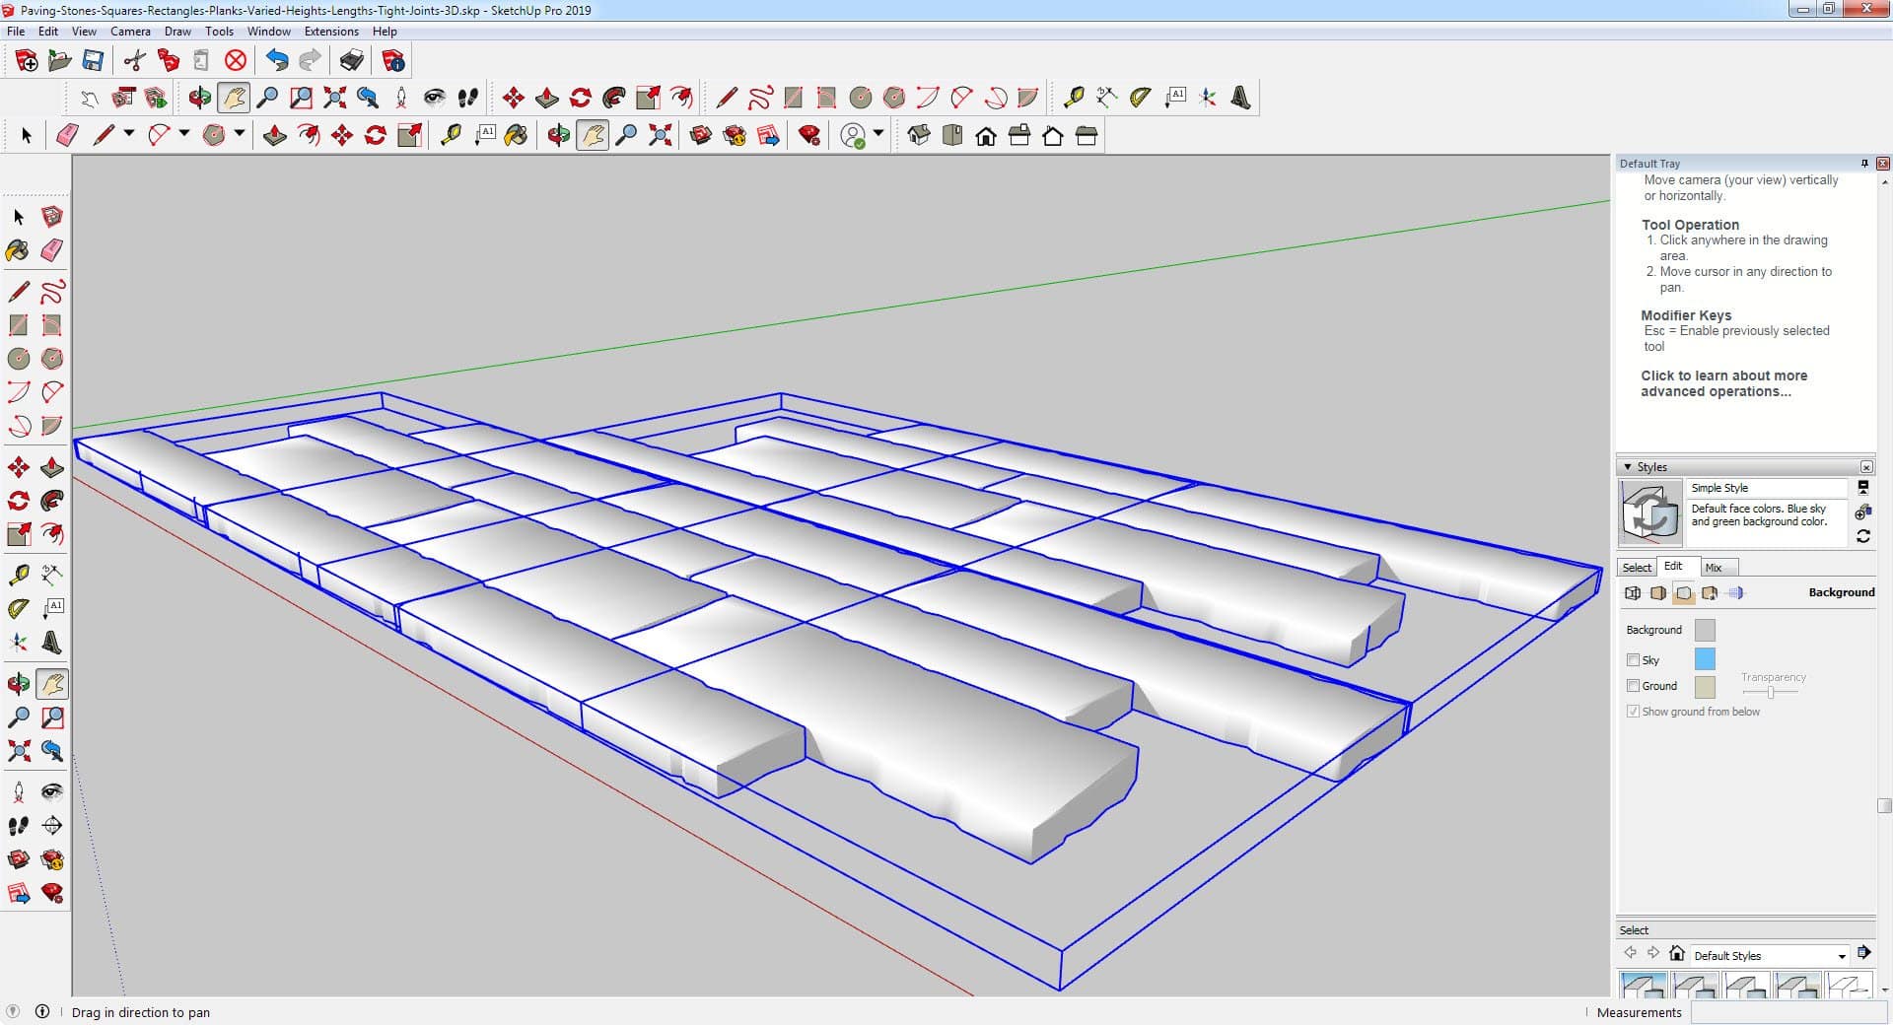
Task: Collapse the Styles panel section
Action: pyautogui.click(x=1628, y=467)
